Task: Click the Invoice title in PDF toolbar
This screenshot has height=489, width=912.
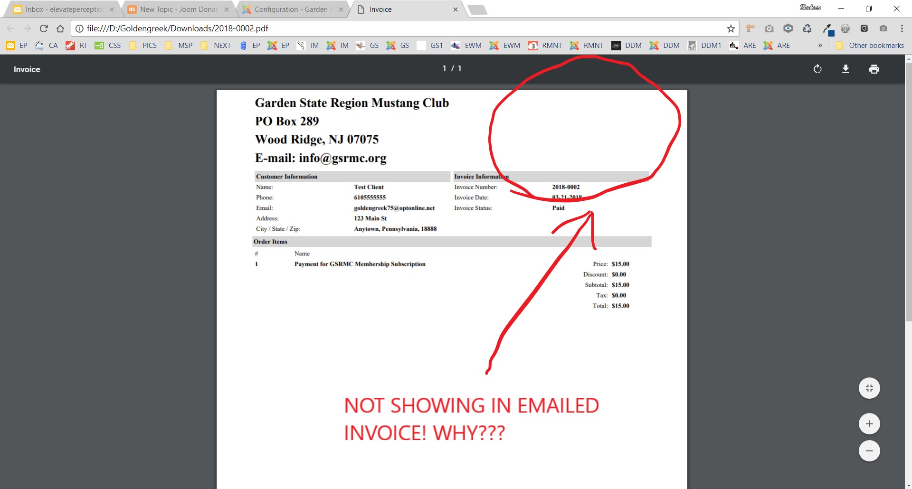Action: coord(27,69)
